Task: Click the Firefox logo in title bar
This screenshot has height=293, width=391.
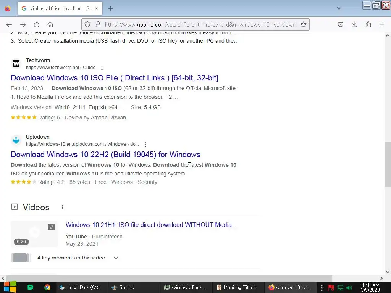Action: click(8, 8)
